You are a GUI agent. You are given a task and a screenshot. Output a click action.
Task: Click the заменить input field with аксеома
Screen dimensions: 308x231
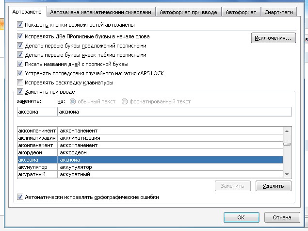(36, 112)
